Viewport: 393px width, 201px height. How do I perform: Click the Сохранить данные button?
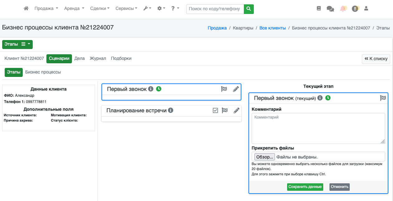click(x=305, y=187)
